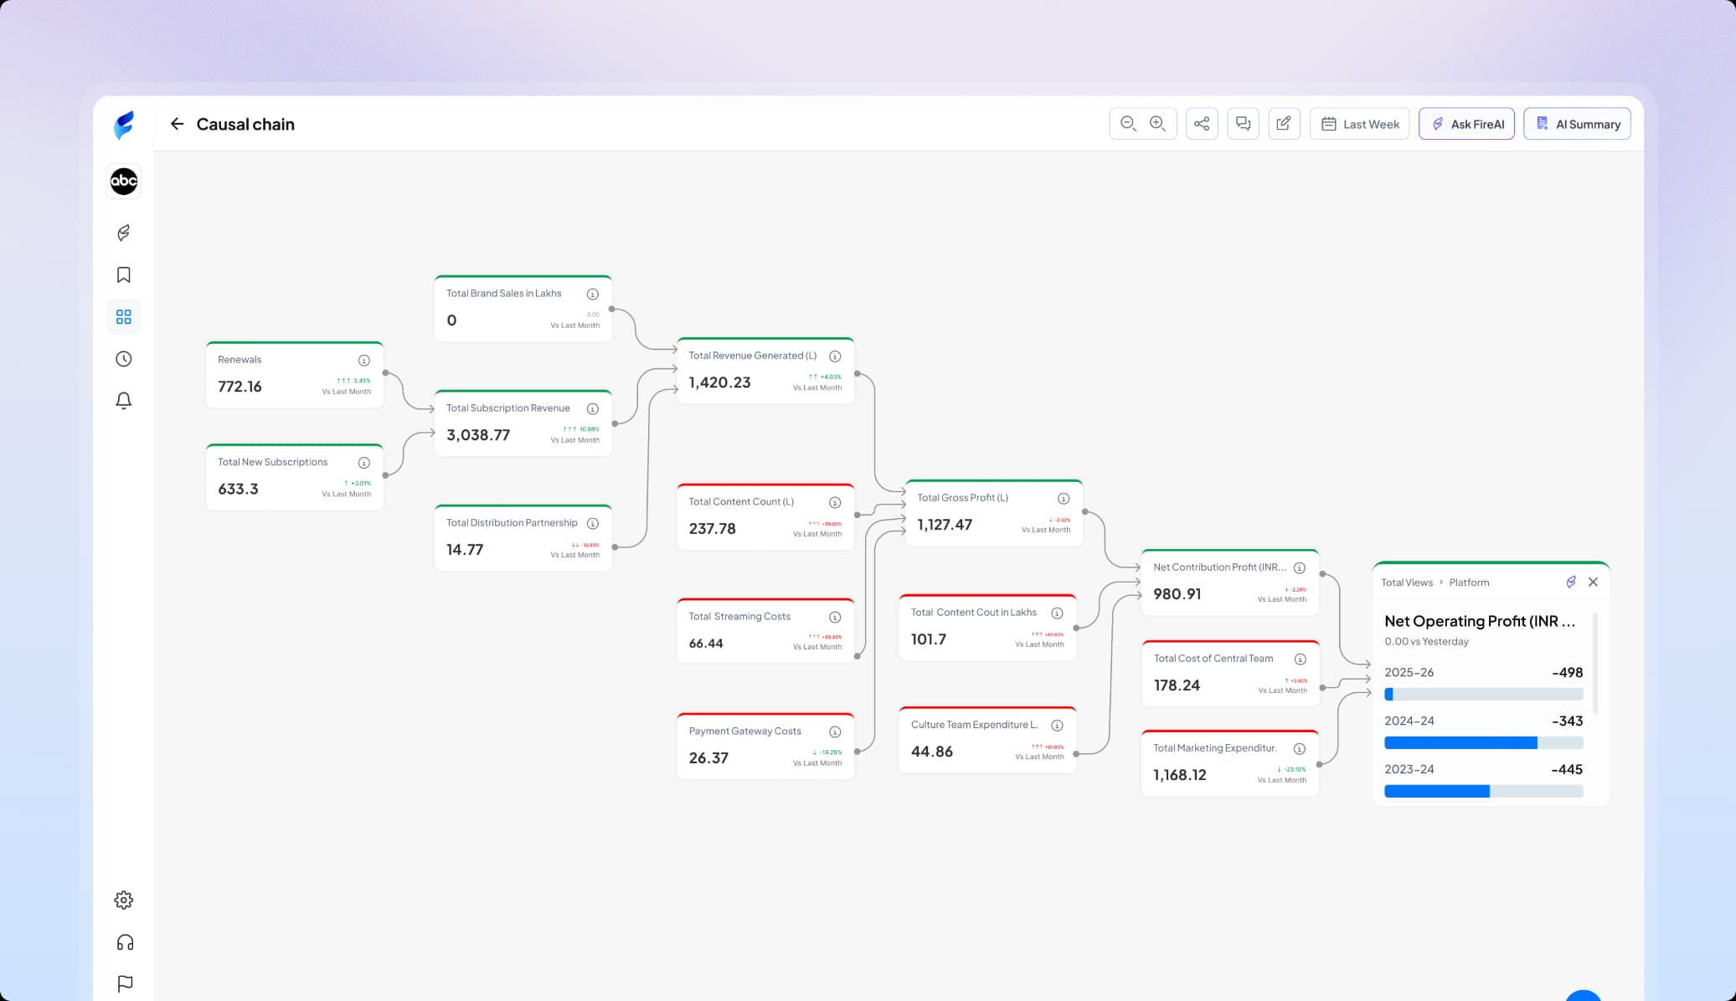Click info icon on Renewals card
This screenshot has width=1736, height=1001.
pos(364,360)
